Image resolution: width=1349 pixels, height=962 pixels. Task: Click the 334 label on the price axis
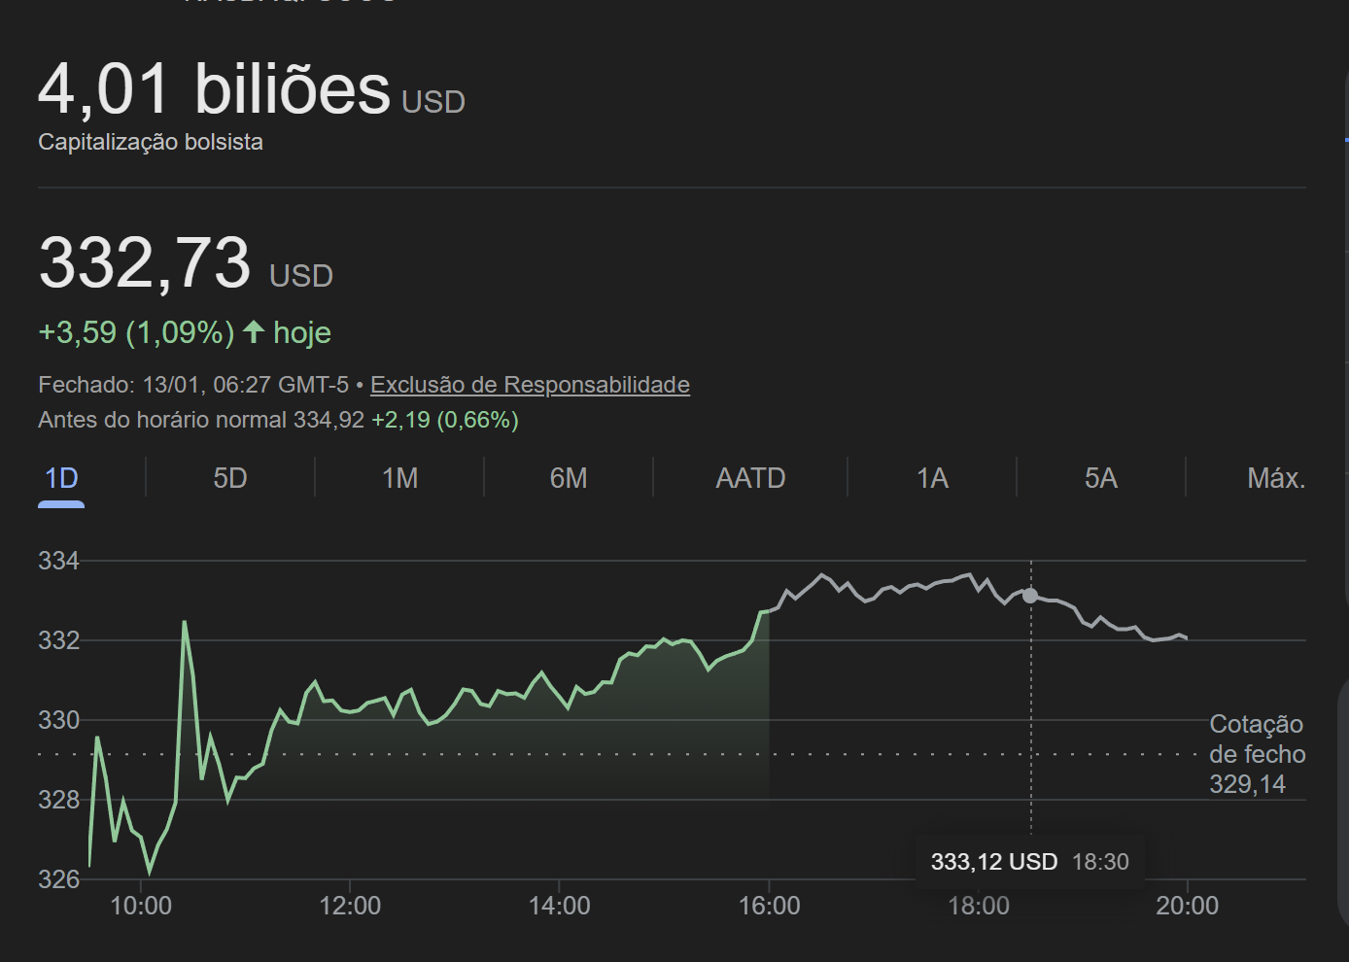(x=58, y=561)
